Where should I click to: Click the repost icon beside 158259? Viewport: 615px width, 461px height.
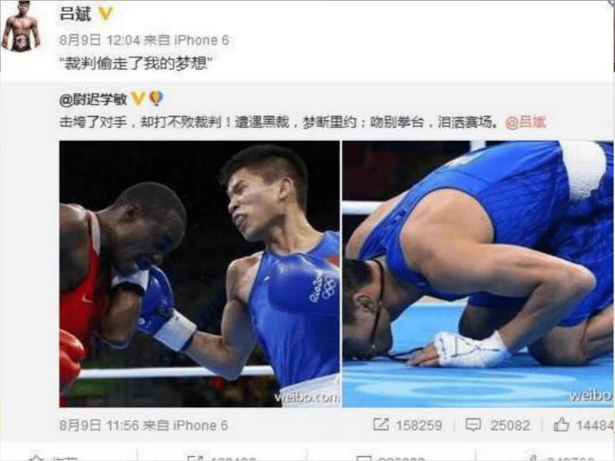[381, 425]
